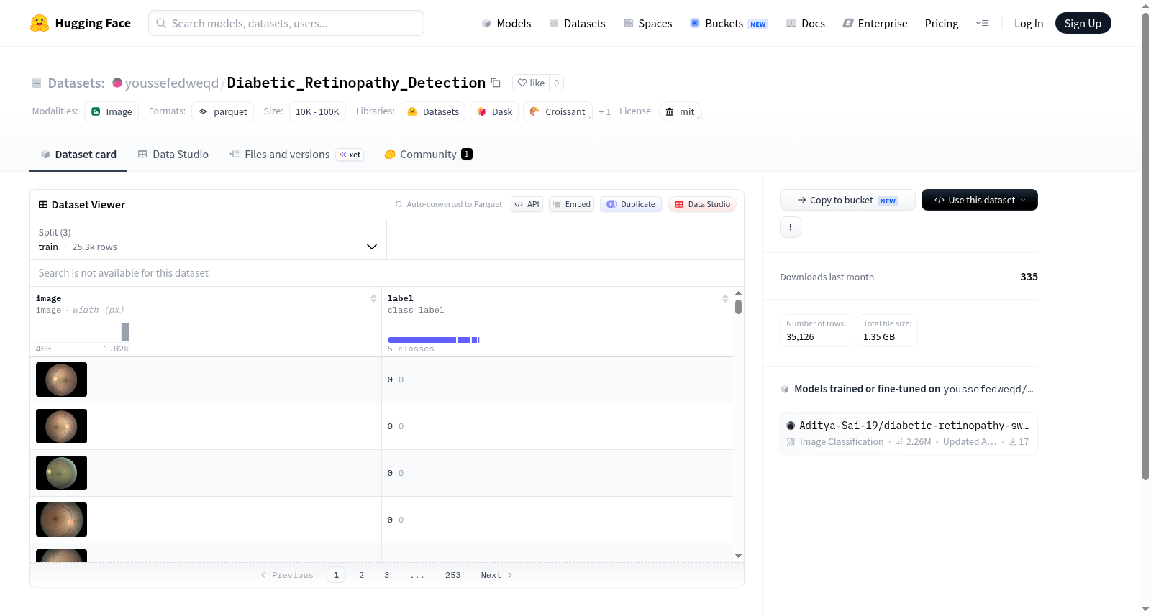Click the Dask library tag
Viewport: 1151px width, 616px height.
494,111
